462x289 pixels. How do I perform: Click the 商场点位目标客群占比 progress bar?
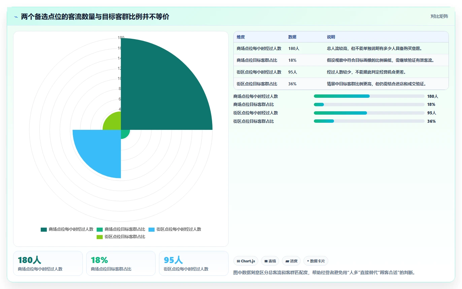[x=369, y=105]
